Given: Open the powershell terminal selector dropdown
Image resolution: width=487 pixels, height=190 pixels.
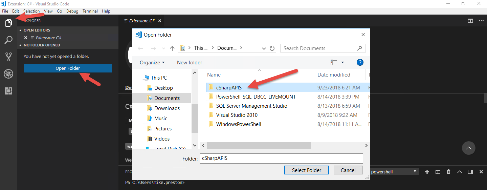Looking at the screenshot, I should coord(394,172).
